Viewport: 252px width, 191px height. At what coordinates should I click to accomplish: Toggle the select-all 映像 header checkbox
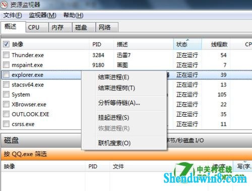point(6,44)
